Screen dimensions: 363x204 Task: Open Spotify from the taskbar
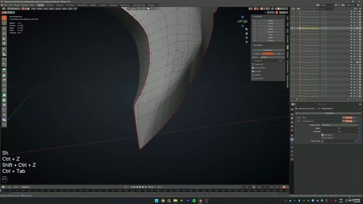point(194,201)
